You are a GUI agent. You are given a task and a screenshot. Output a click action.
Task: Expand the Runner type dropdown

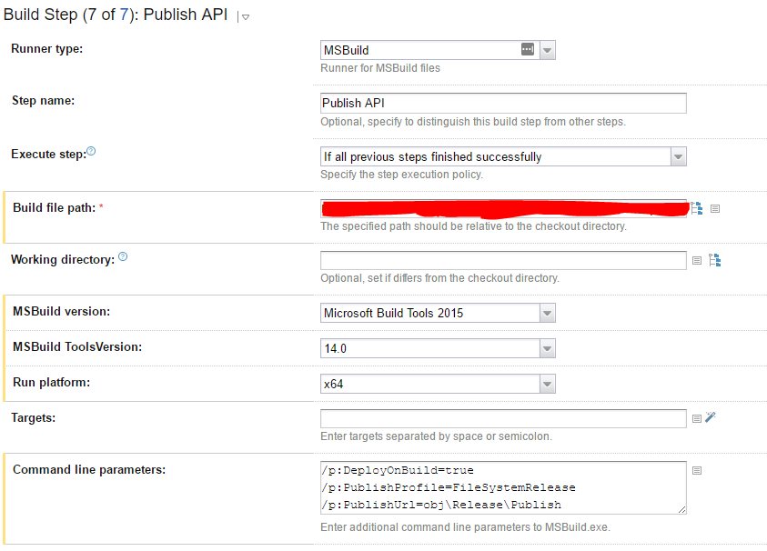[x=547, y=51]
